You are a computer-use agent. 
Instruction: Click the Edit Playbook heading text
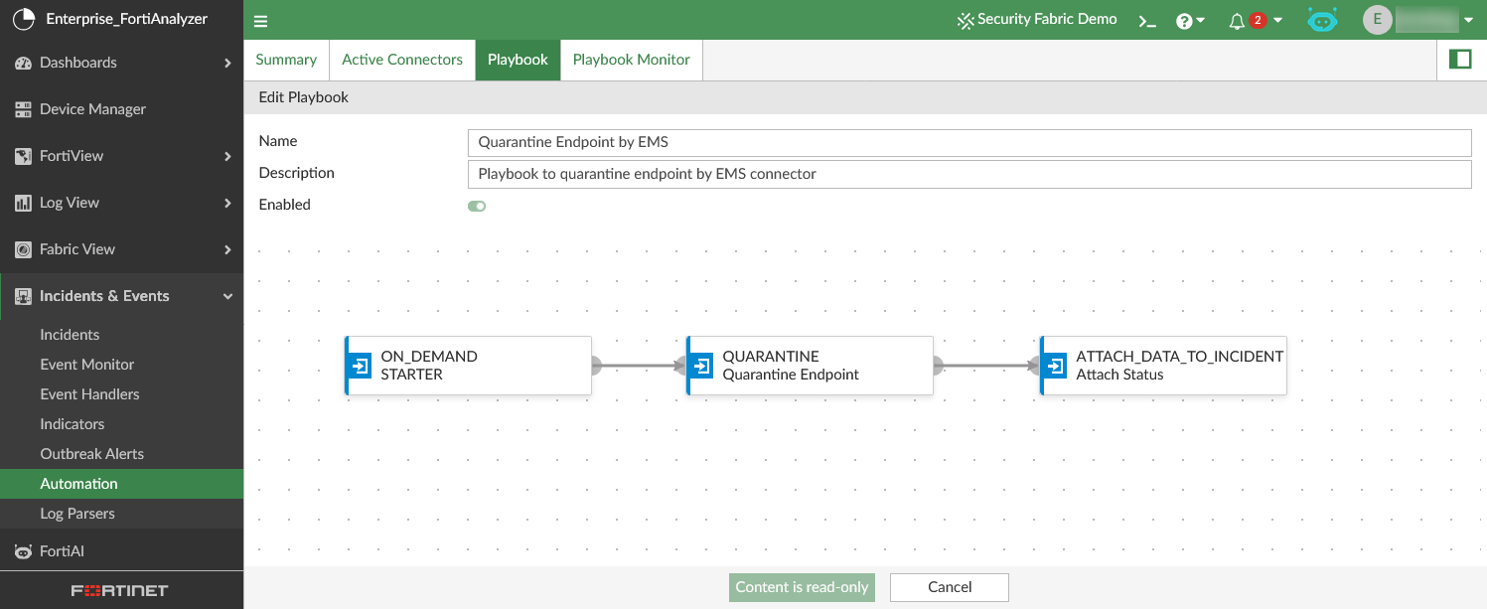304,97
